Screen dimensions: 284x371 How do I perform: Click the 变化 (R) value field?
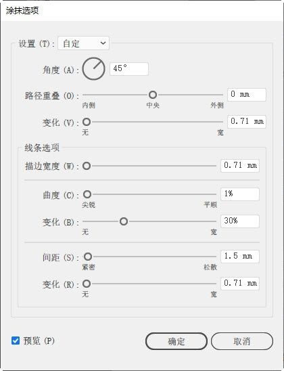[x=240, y=284]
